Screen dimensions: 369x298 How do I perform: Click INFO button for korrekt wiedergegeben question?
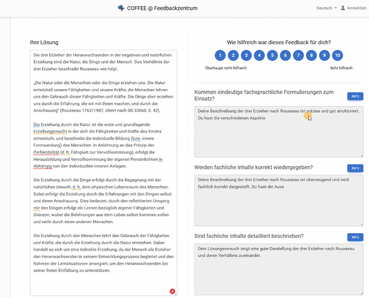tap(355, 168)
